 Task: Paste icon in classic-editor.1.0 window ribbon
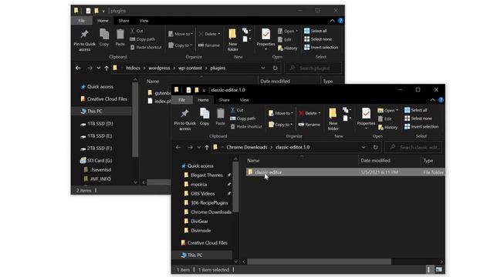point(221,116)
